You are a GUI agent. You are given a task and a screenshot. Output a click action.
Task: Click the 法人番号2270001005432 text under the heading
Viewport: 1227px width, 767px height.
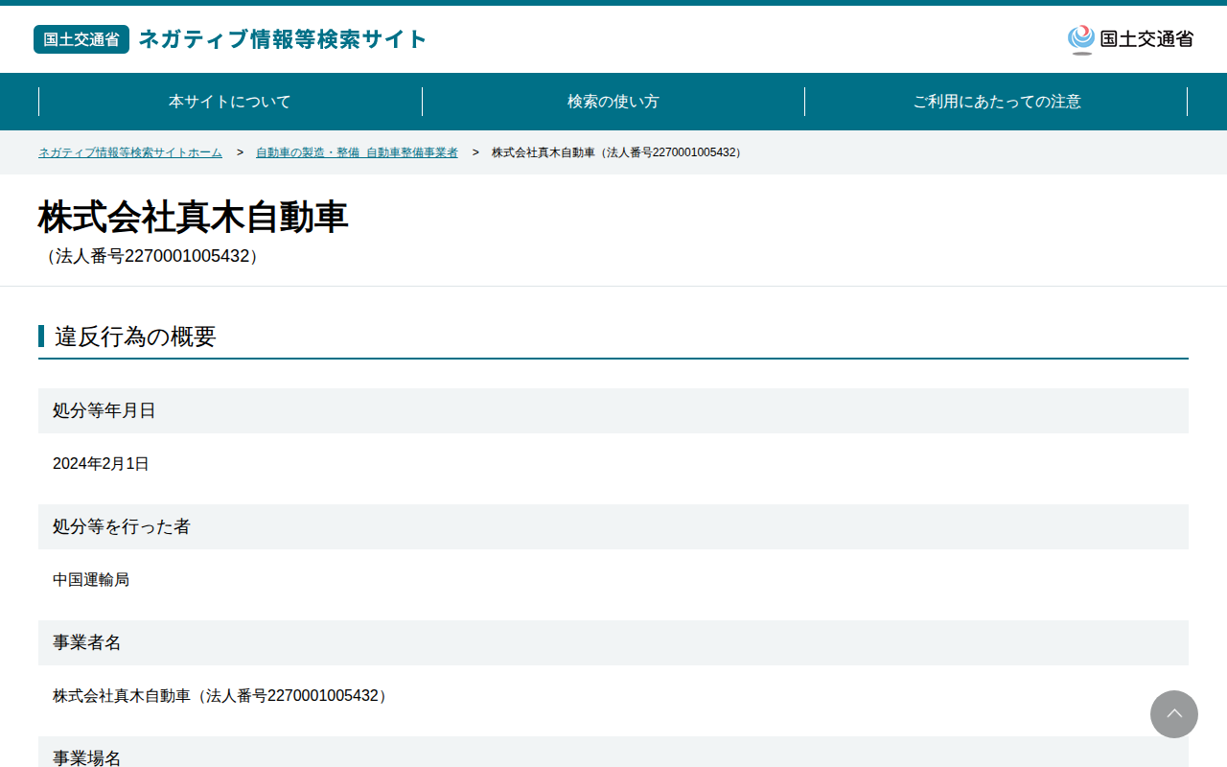pyautogui.click(x=152, y=256)
